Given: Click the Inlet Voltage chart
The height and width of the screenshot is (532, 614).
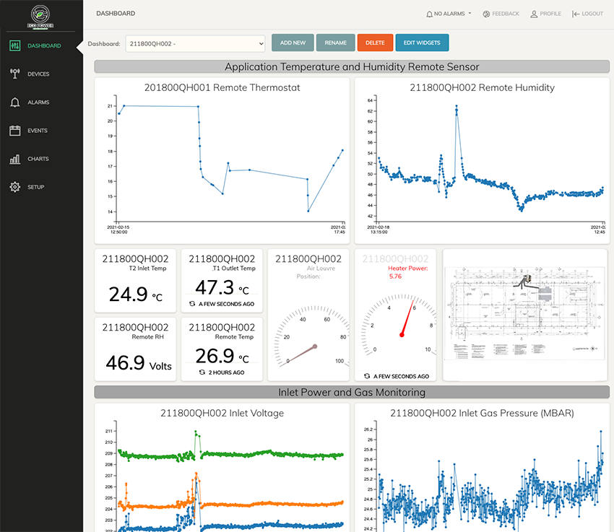Looking at the screenshot, I should (x=225, y=476).
